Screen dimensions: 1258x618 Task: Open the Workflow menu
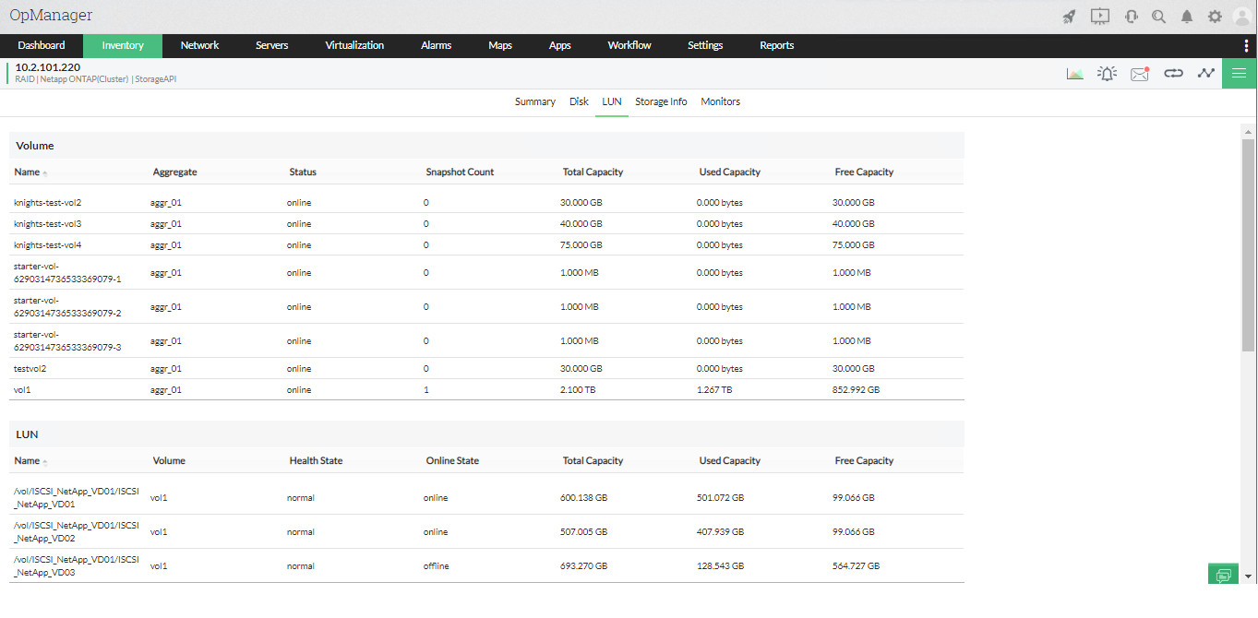point(629,45)
